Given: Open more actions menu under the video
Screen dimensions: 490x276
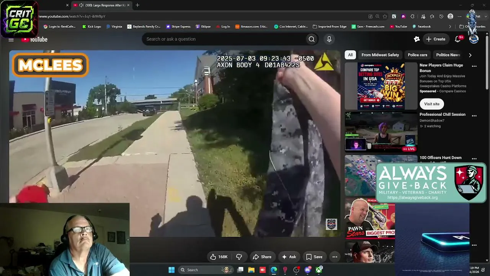Looking at the screenshot, I should coord(335,257).
